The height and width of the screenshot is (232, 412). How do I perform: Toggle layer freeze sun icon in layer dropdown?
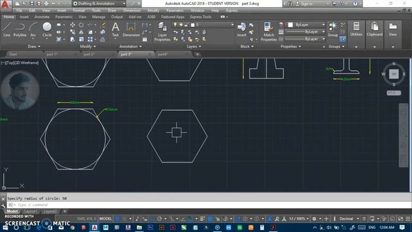tap(181, 24)
